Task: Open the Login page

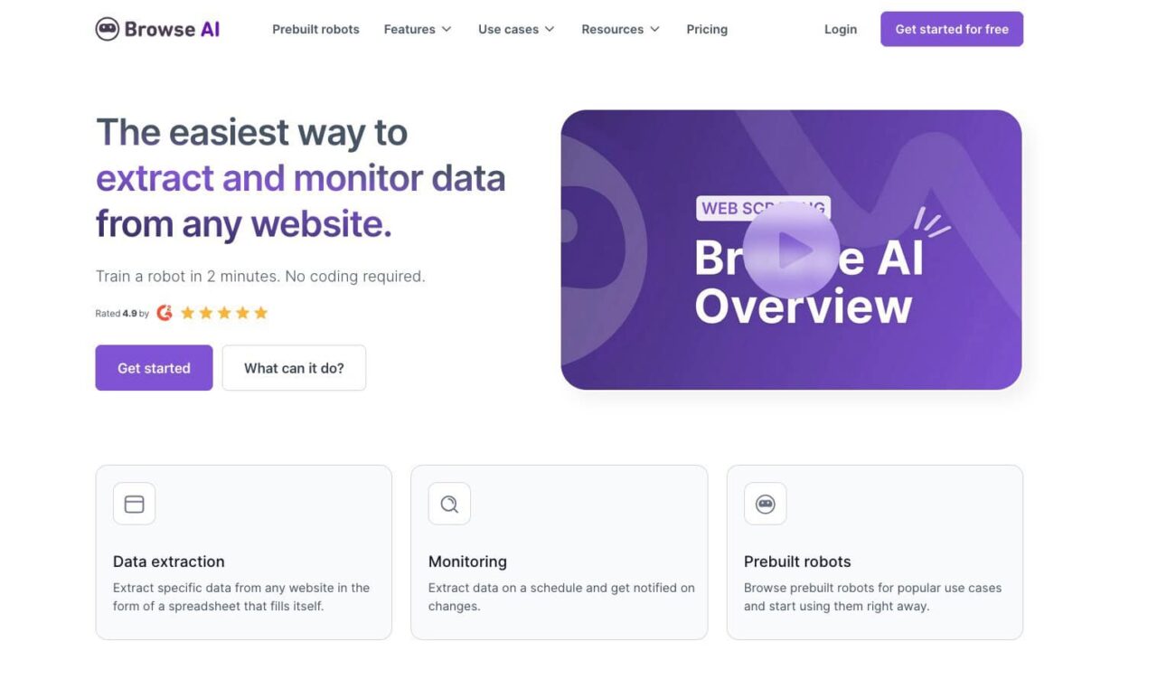Action: click(x=840, y=28)
